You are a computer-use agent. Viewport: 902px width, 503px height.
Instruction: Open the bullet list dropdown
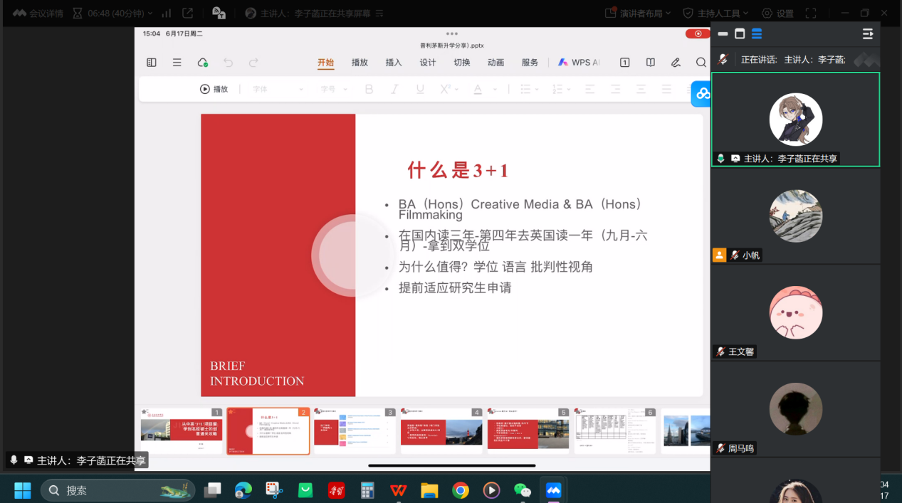pyautogui.click(x=529, y=89)
